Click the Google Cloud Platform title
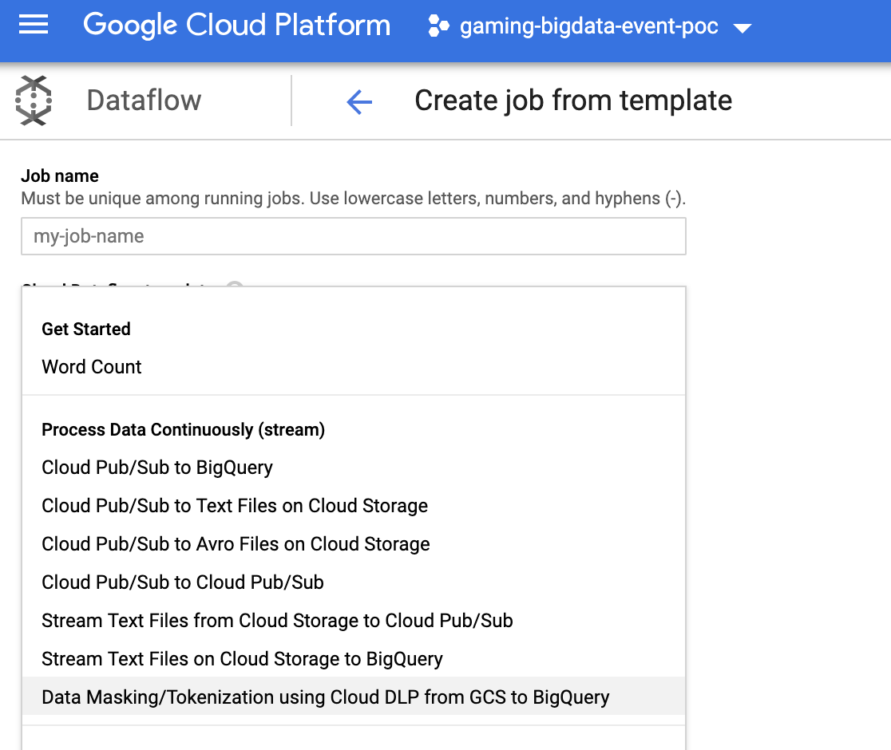The width and height of the screenshot is (891, 750). (x=237, y=25)
